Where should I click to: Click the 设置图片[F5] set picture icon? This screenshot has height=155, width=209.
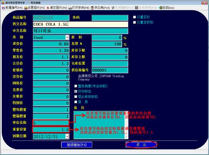coord(25,8)
